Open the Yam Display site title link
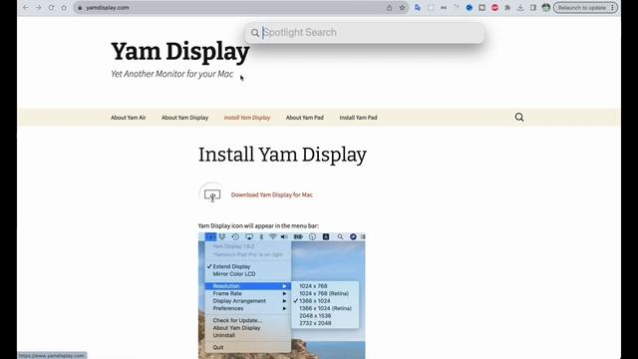Image resolution: width=638 pixels, height=359 pixels. click(180, 52)
